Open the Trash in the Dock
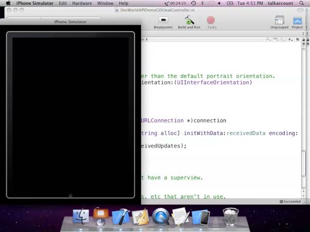This screenshot has height=232, width=310. pyautogui.click(x=231, y=217)
